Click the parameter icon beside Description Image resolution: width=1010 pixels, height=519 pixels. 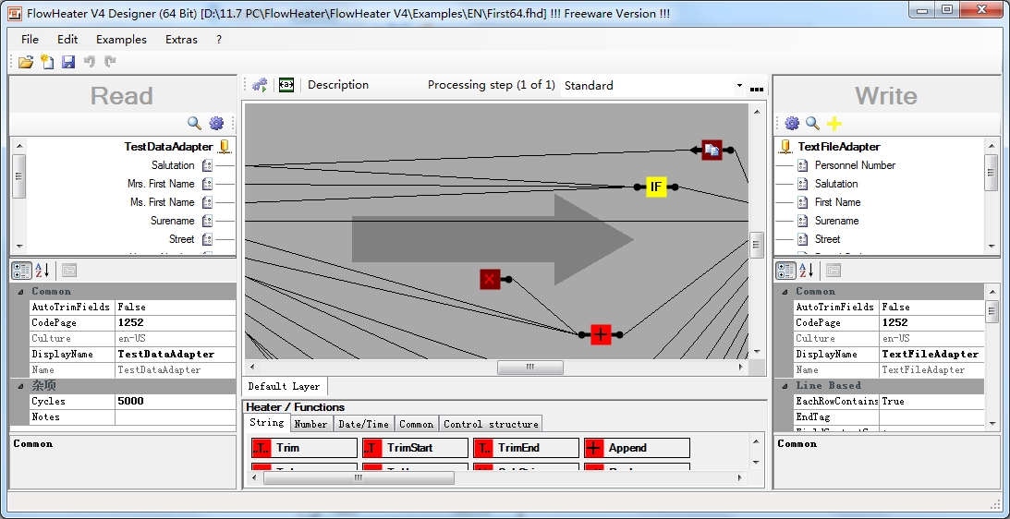286,85
